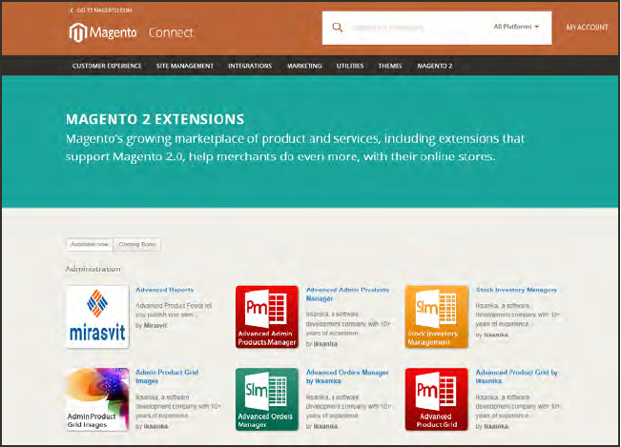This screenshot has width=621, height=447.
Task: Go to My Account
Action: (587, 28)
